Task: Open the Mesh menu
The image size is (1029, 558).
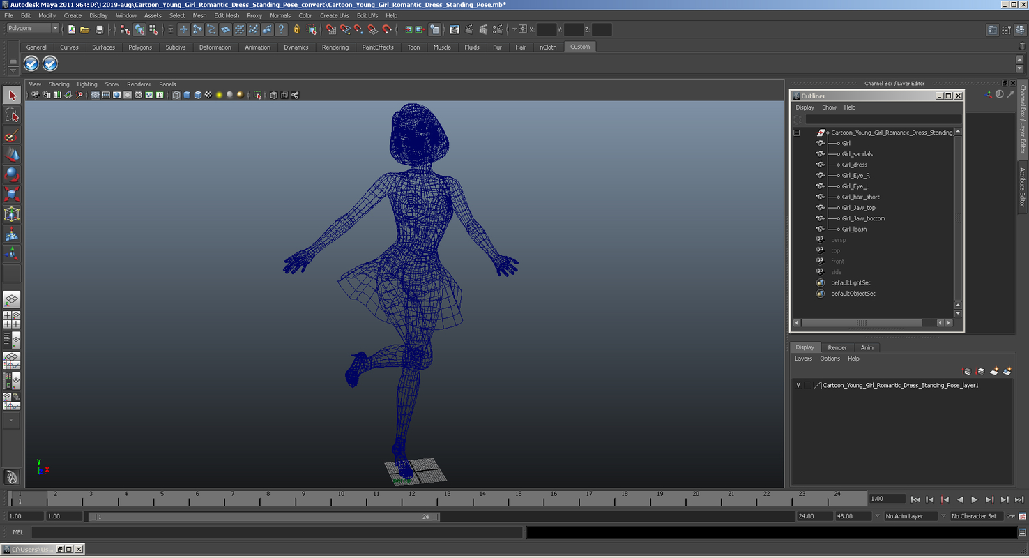Action: [200, 15]
